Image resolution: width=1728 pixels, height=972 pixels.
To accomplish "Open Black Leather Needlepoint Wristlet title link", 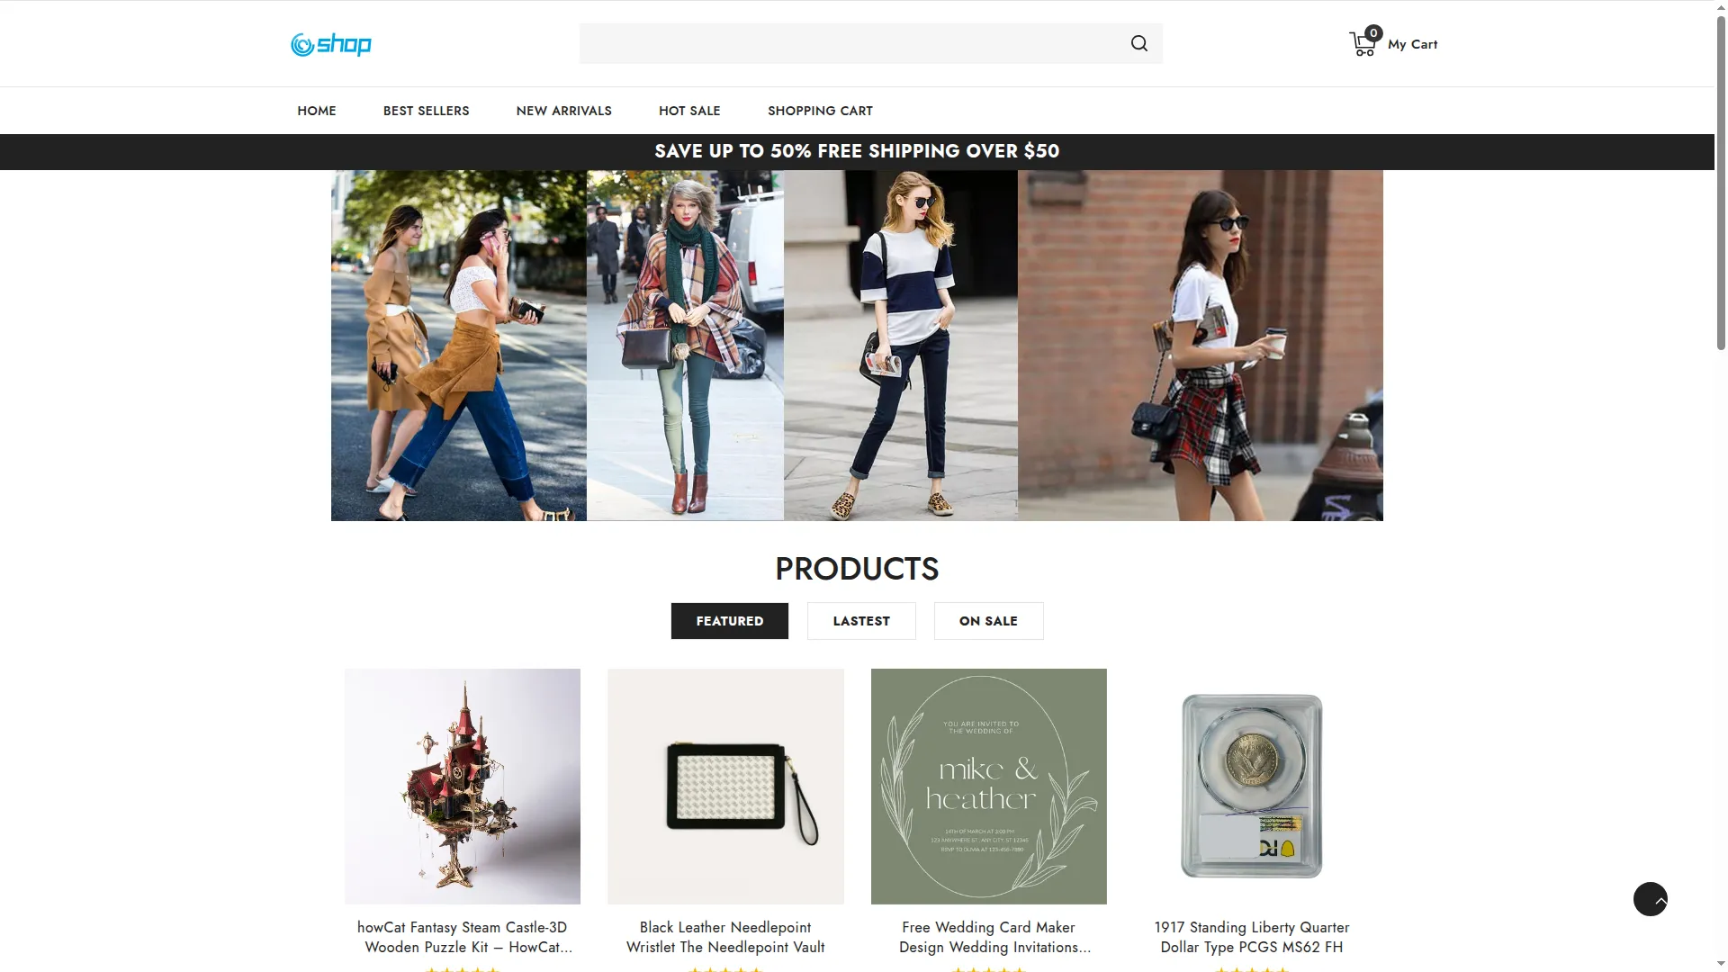I will pyautogui.click(x=725, y=937).
